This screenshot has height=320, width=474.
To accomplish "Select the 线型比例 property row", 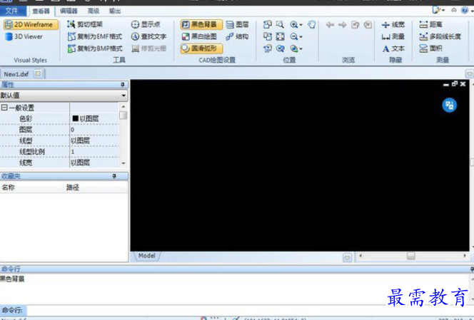I will pos(59,152).
